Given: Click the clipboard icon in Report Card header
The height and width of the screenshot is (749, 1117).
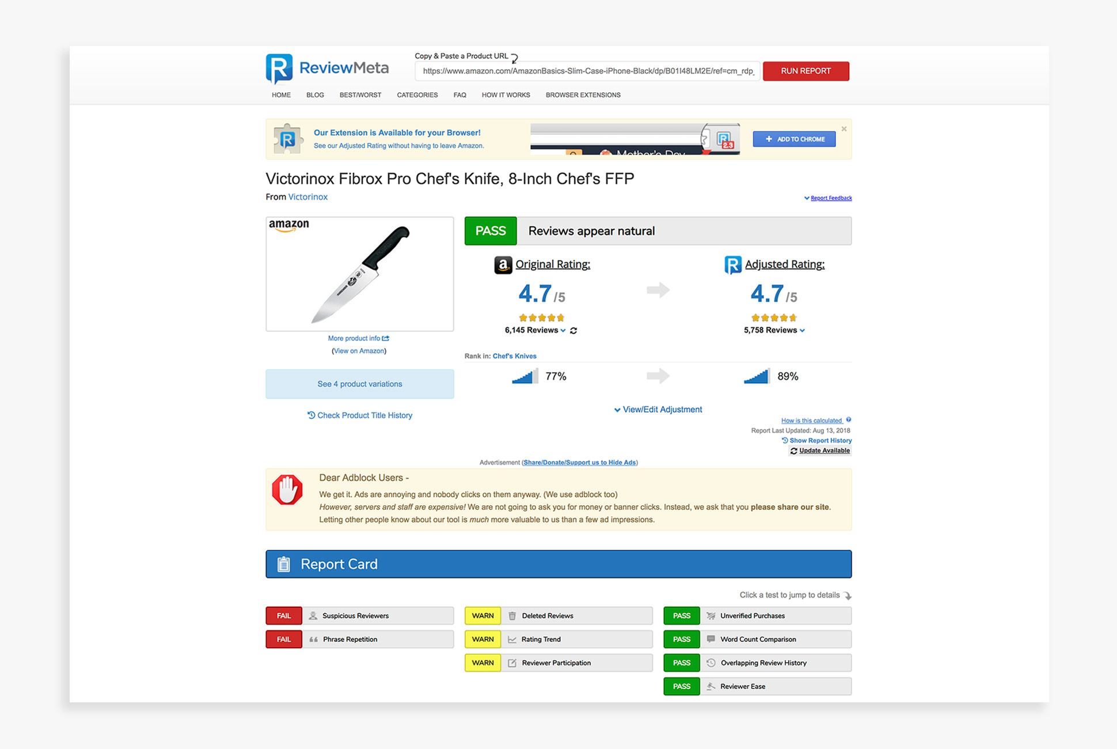Looking at the screenshot, I should click(284, 564).
